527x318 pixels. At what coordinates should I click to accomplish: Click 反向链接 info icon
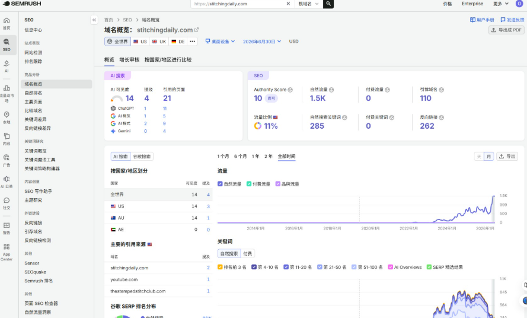pyautogui.click(x=441, y=117)
